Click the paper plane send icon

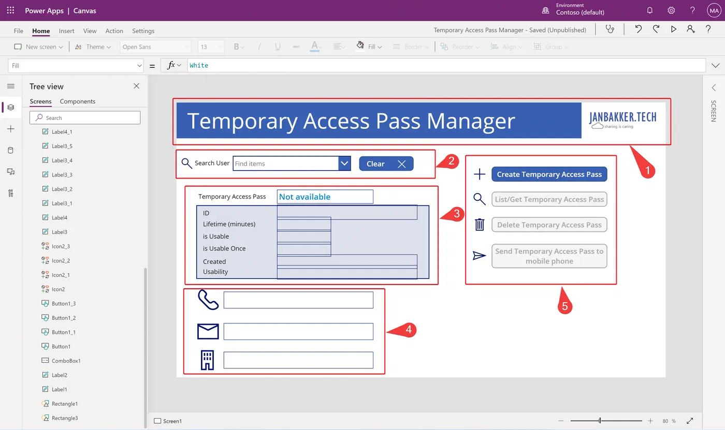point(480,256)
